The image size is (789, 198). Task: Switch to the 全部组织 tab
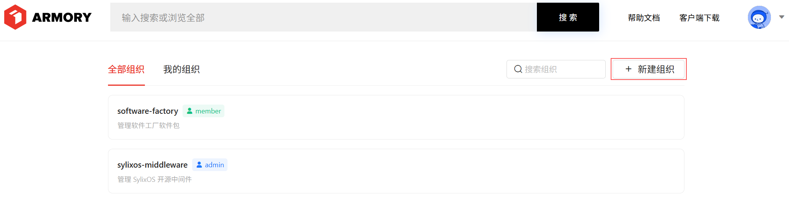point(126,69)
